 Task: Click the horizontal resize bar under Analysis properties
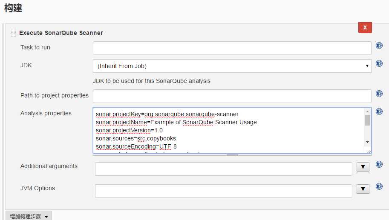[232, 154]
